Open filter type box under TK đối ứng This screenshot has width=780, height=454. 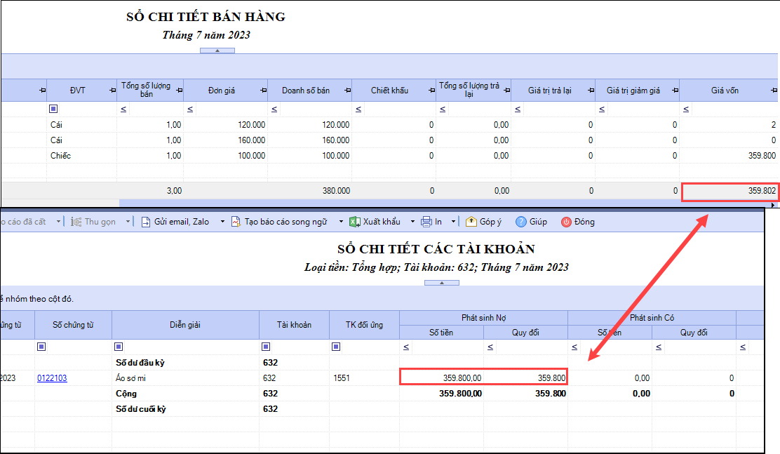336,347
